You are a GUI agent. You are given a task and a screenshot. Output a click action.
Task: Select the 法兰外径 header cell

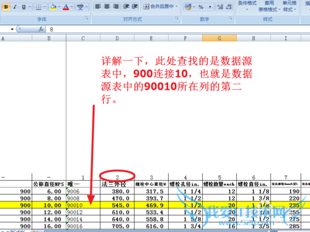coord(117,184)
